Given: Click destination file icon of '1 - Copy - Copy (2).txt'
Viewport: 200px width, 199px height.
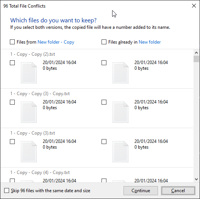Looking at the screenshot, I should click(x=120, y=73).
